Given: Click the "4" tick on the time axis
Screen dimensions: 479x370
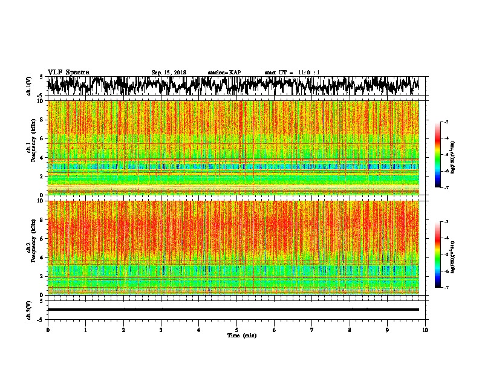Looking at the screenshot, I should point(199,330).
